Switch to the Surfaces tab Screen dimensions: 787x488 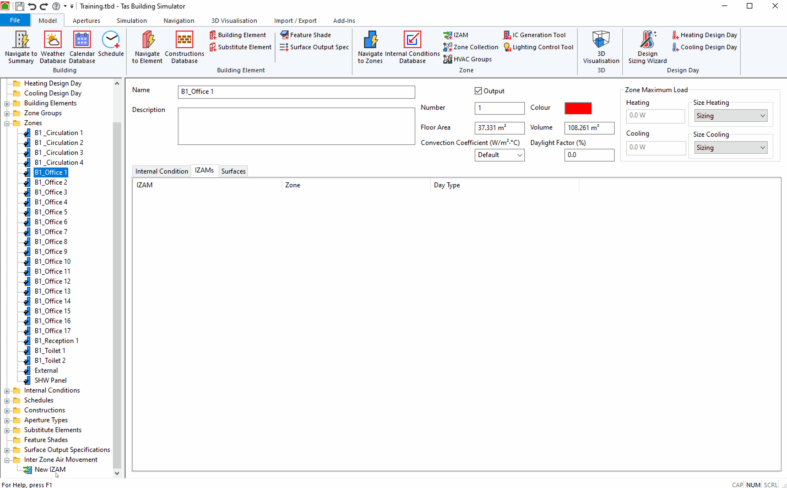click(x=233, y=171)
